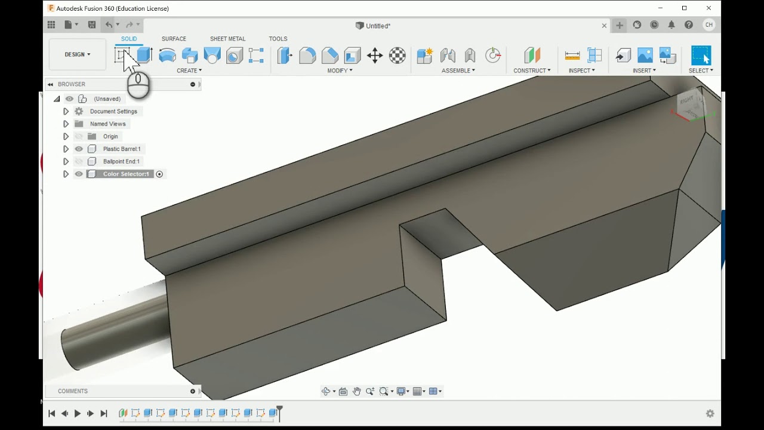Jump to timeline end
This screenshot has height=430, width=764.
pyautogui.click(x=103, y=413)
